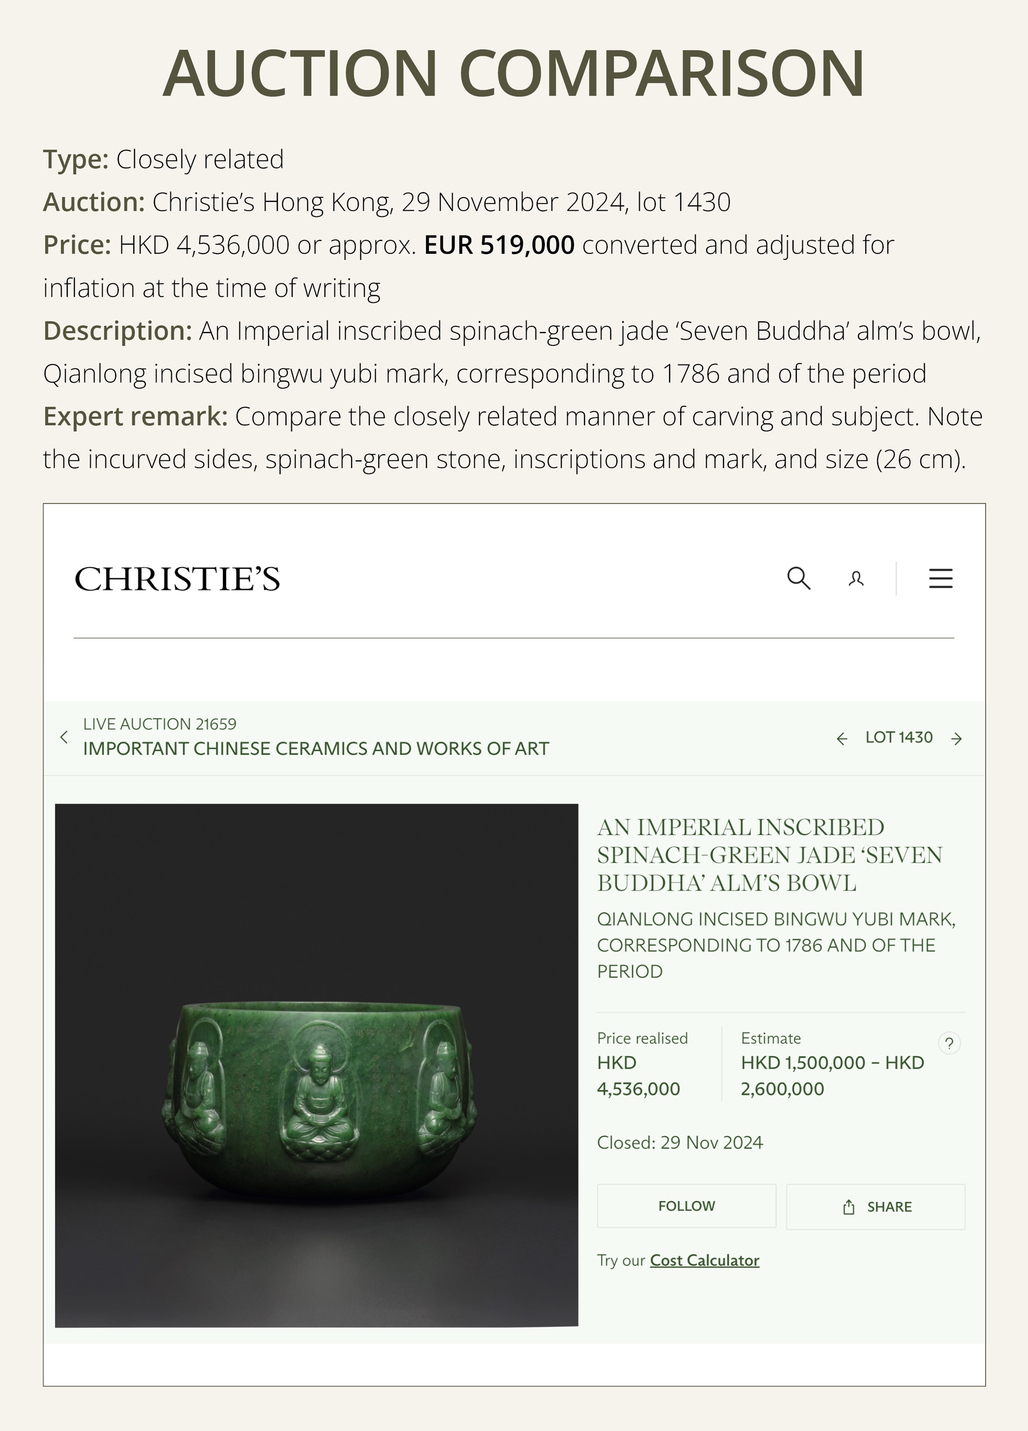Click Live Auction 21659 label
1028x1431 pixels.
[160, 724]
